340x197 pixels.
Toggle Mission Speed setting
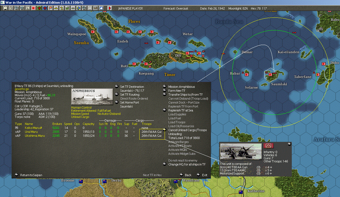pyautogui.click(x=80, y=114)
